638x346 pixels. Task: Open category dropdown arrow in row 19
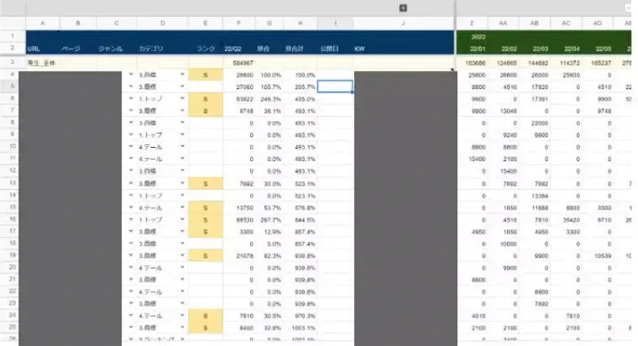(182, 255)
